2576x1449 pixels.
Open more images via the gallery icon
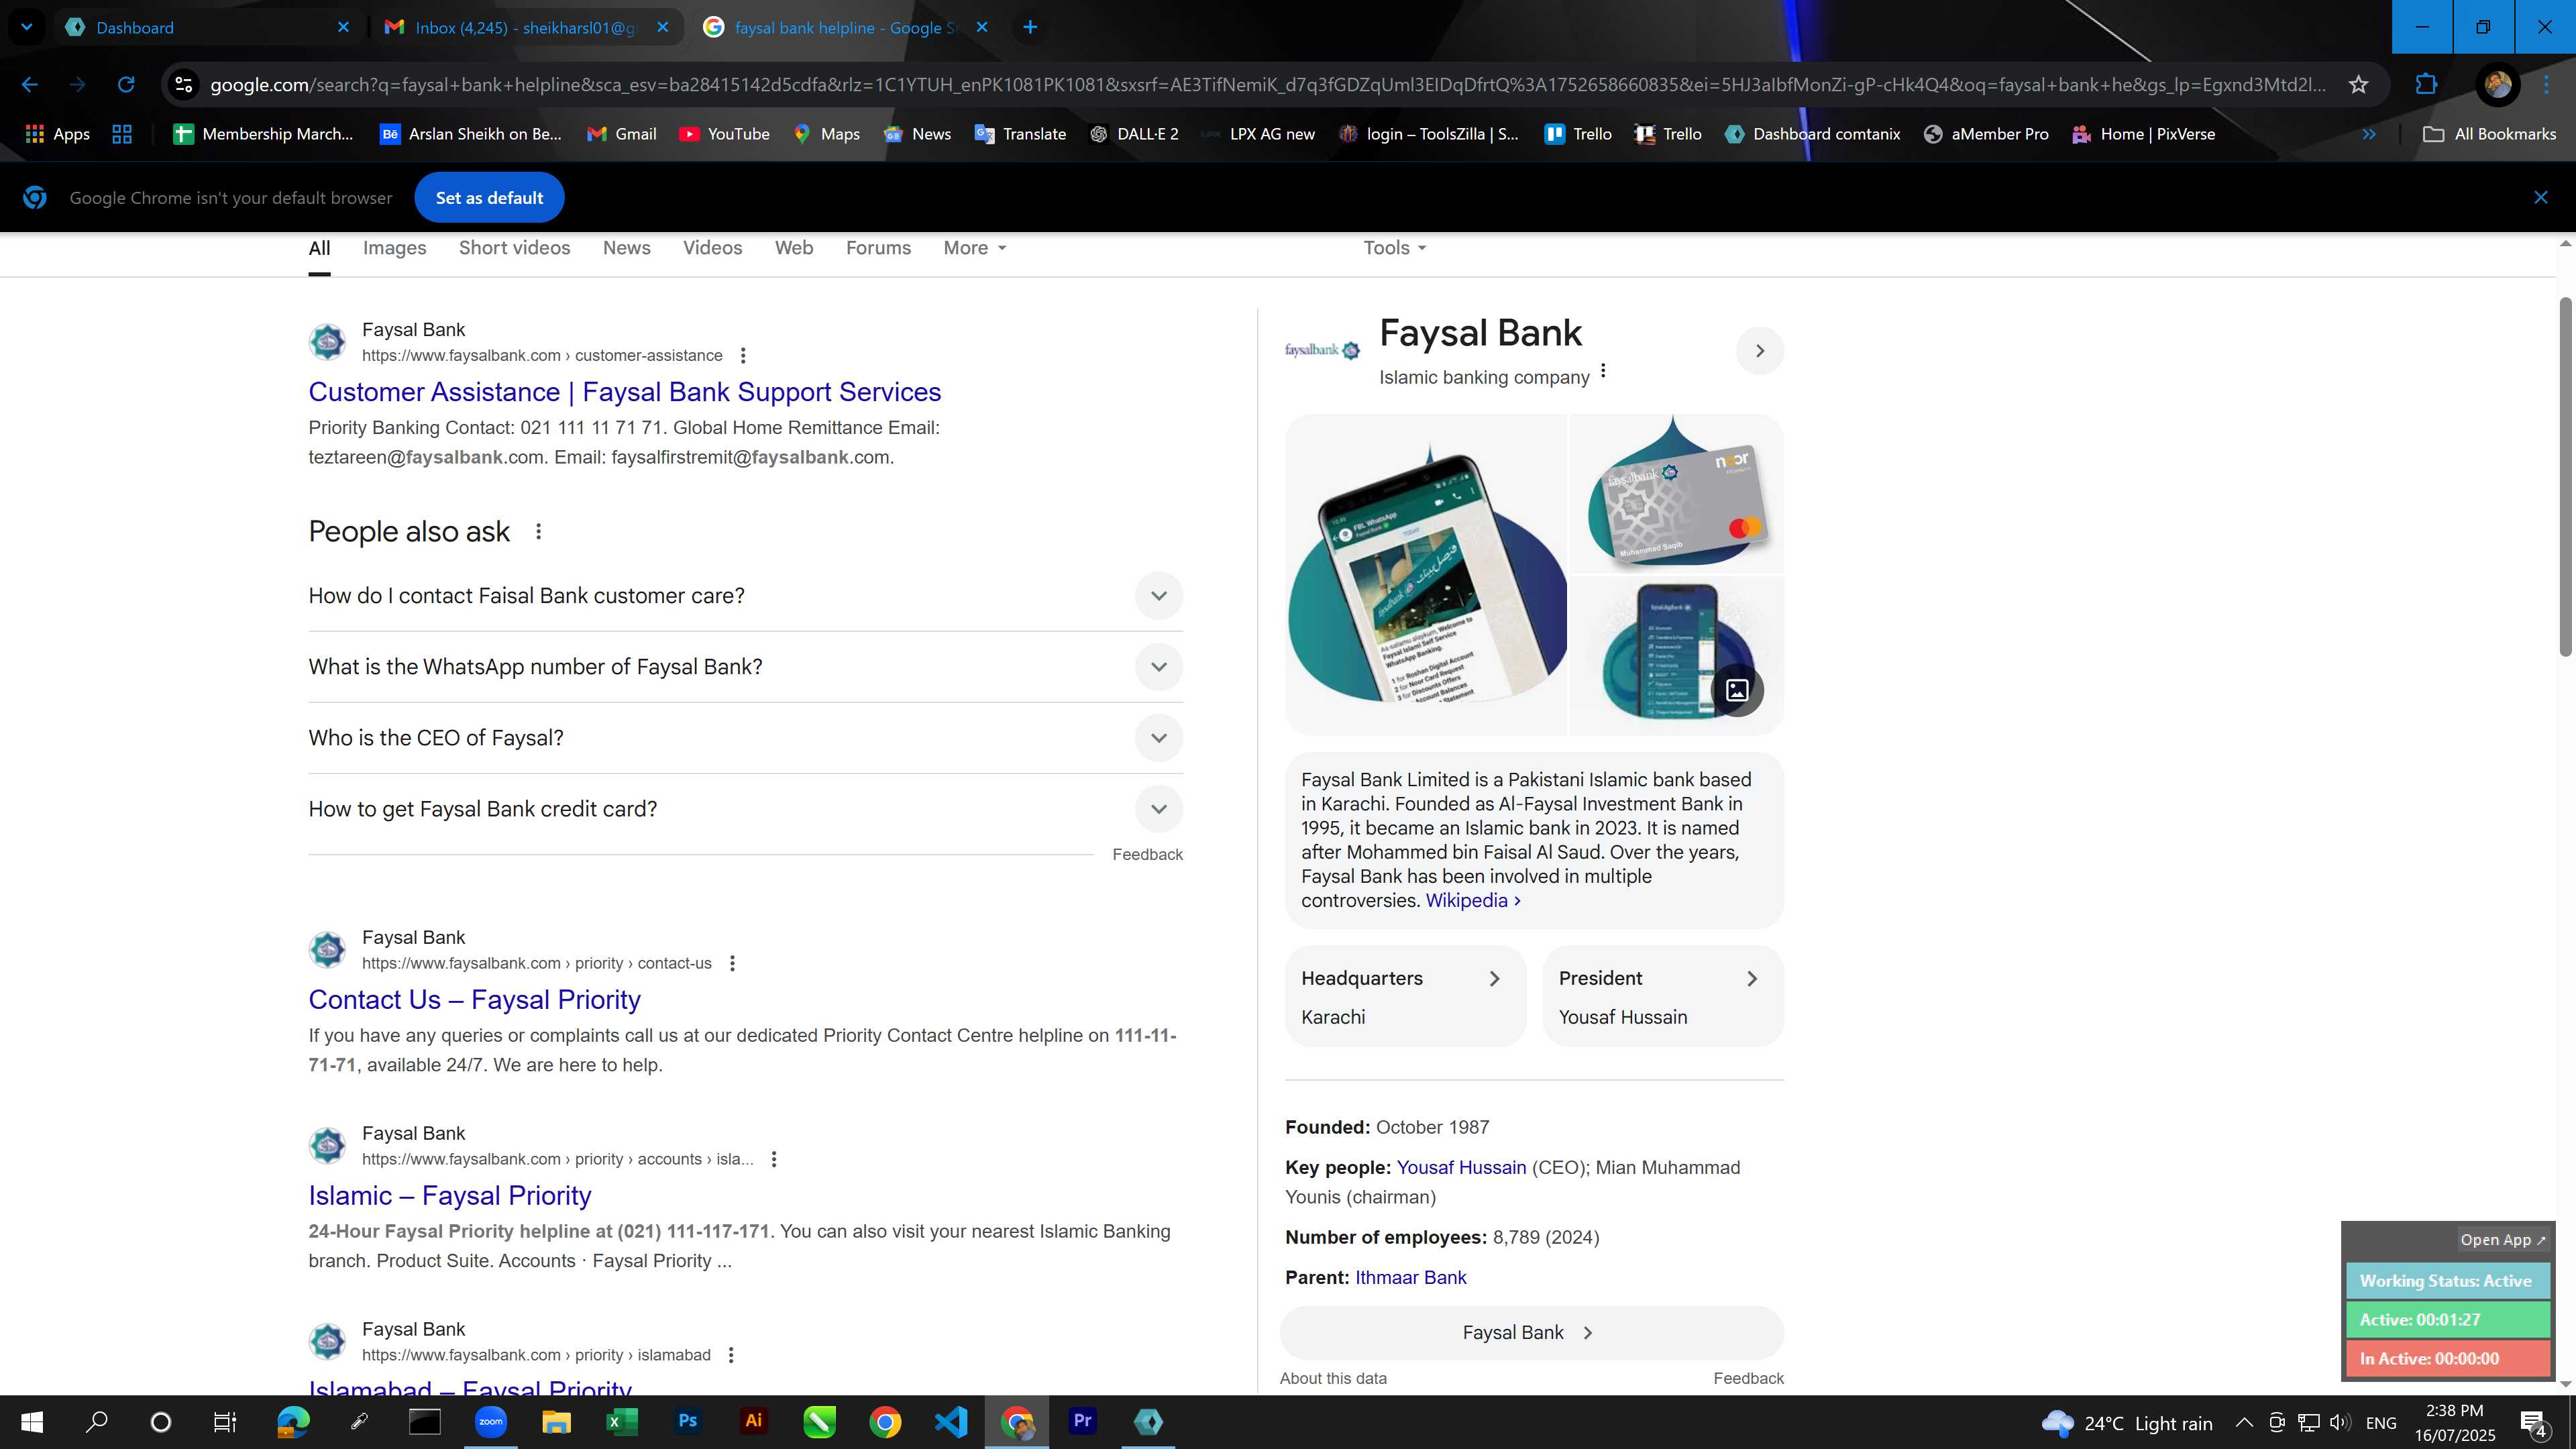(1737, 690)
